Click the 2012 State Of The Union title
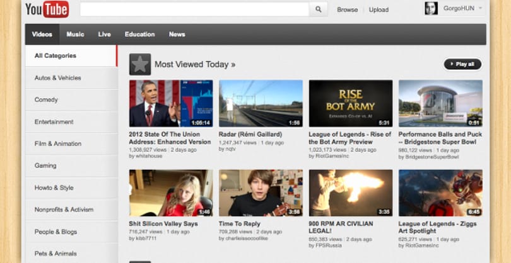This screenshot has width=511, height=263. point(170,138)
